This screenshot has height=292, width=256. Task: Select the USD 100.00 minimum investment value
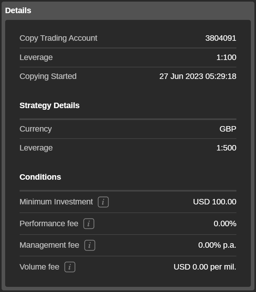coord(215,202)
